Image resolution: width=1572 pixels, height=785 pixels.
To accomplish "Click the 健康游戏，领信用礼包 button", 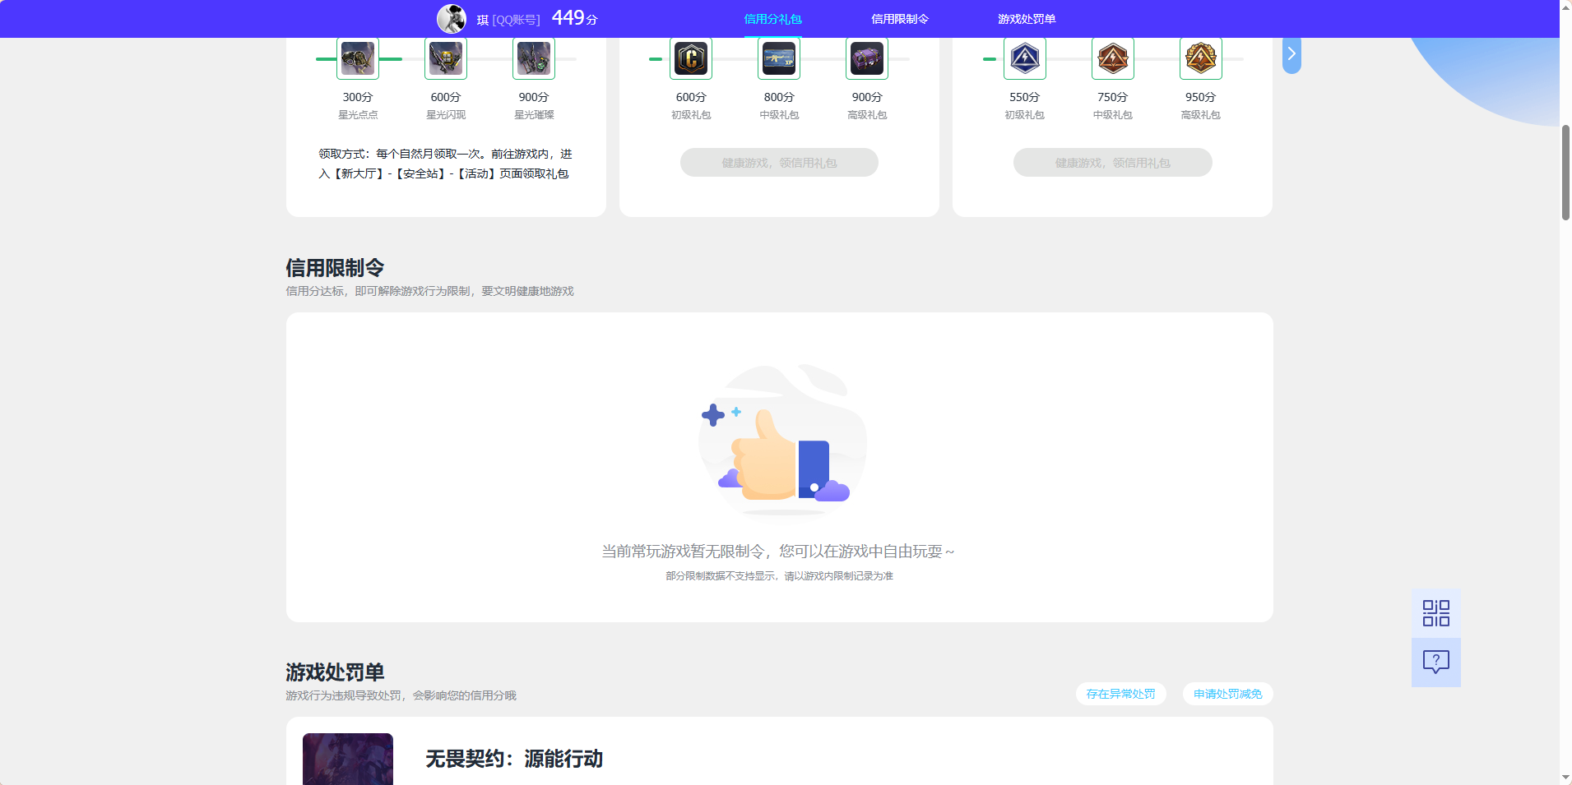I will 778,162.
